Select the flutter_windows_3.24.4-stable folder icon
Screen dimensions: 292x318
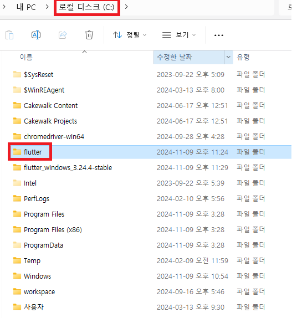tap(17, 167)
